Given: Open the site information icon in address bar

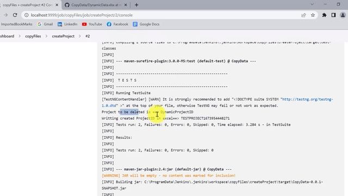Looking at the screenshot, I should pos(27,15).
